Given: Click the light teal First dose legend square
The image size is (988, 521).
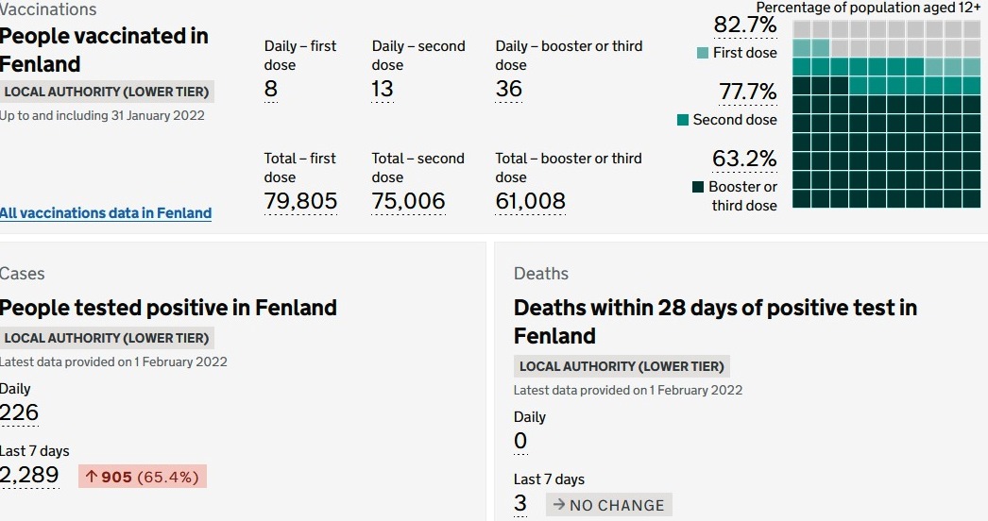Looking at the screenshot, I should click(703, 53).
